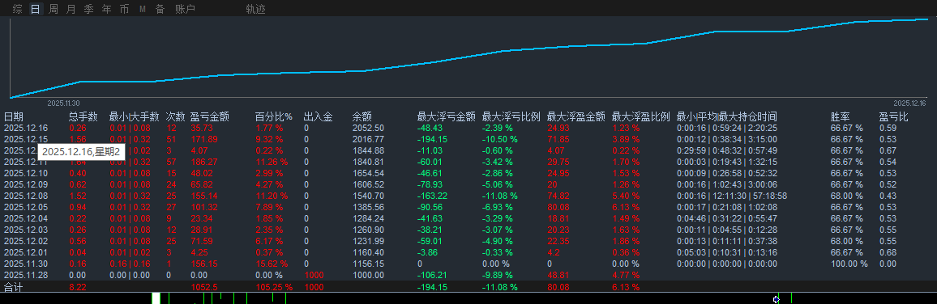Viewport: 937px width, 304px height.
Task: Click the 2025.12.16 label on the chart axis
Action: (909, 103)
